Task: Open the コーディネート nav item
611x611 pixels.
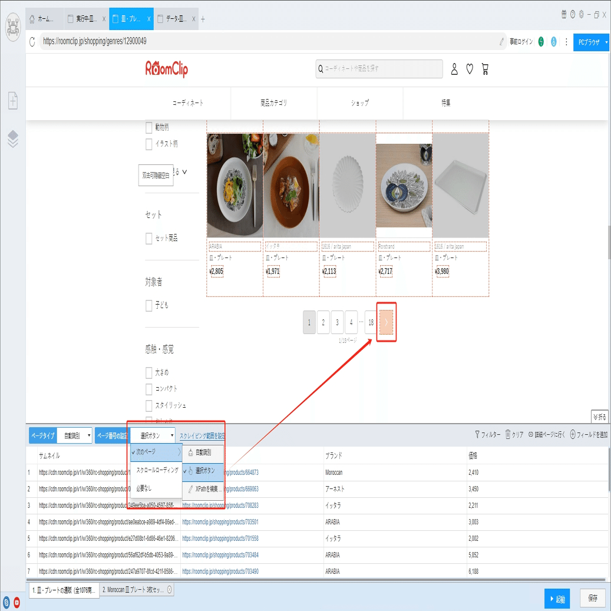Action: point(188,103)
